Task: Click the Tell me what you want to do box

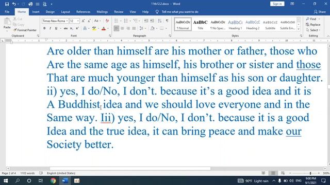Action: (x=180, y=12)
